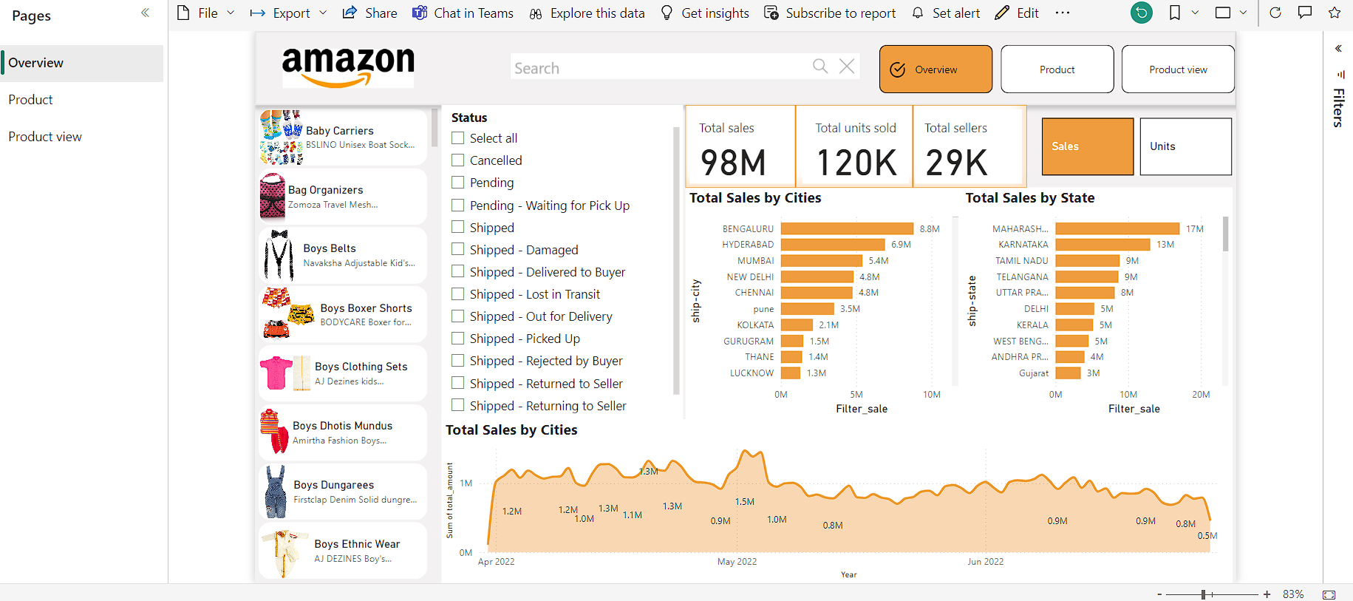This screenshot has height=601, width=1353.
Task: Select the Units toggle button
Action: click(x=1186, y=146)
